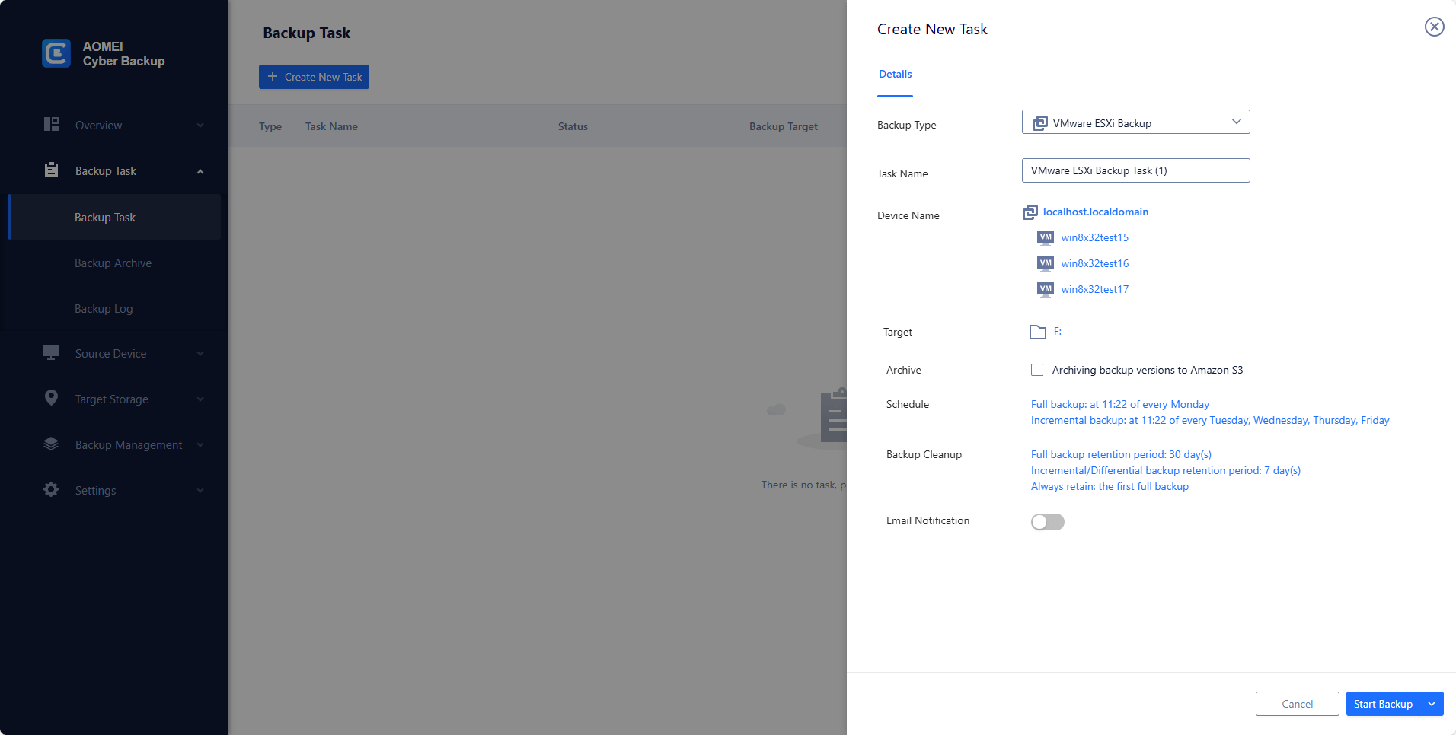Expand the Backup Management sidebar section
Image resolution: width=1456 pixels, height=735 pixels.
pyautogui.click(x=200, y=445)
